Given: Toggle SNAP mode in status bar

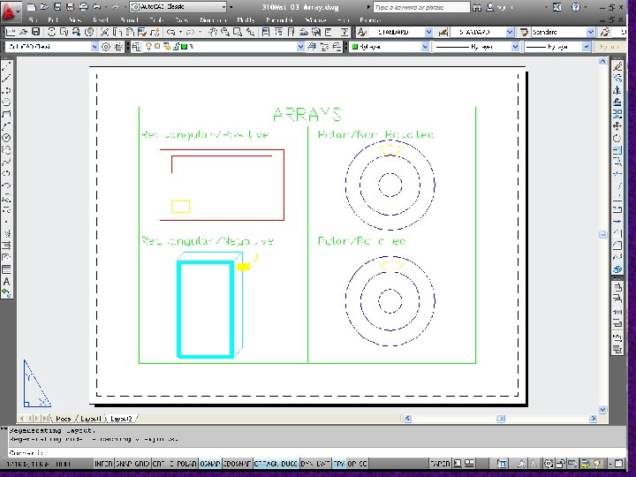Looking at the screenshot, I should coord(125,463).
